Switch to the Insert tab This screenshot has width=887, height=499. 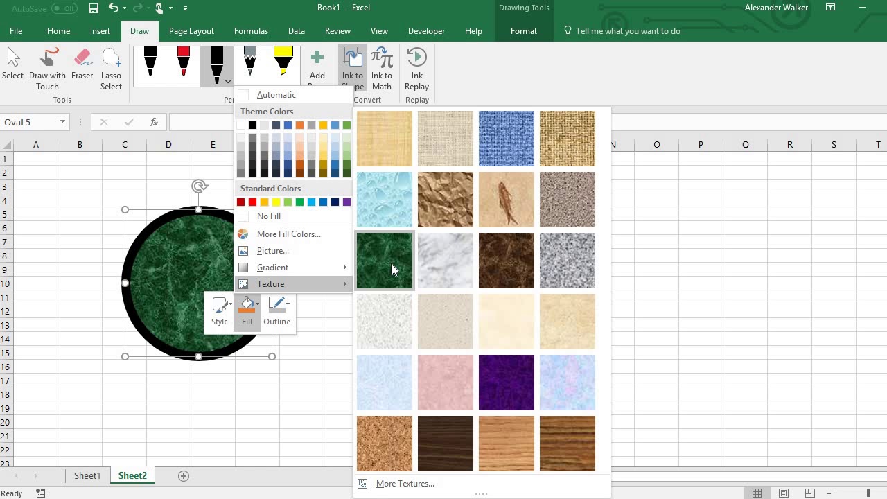[100, 31]
